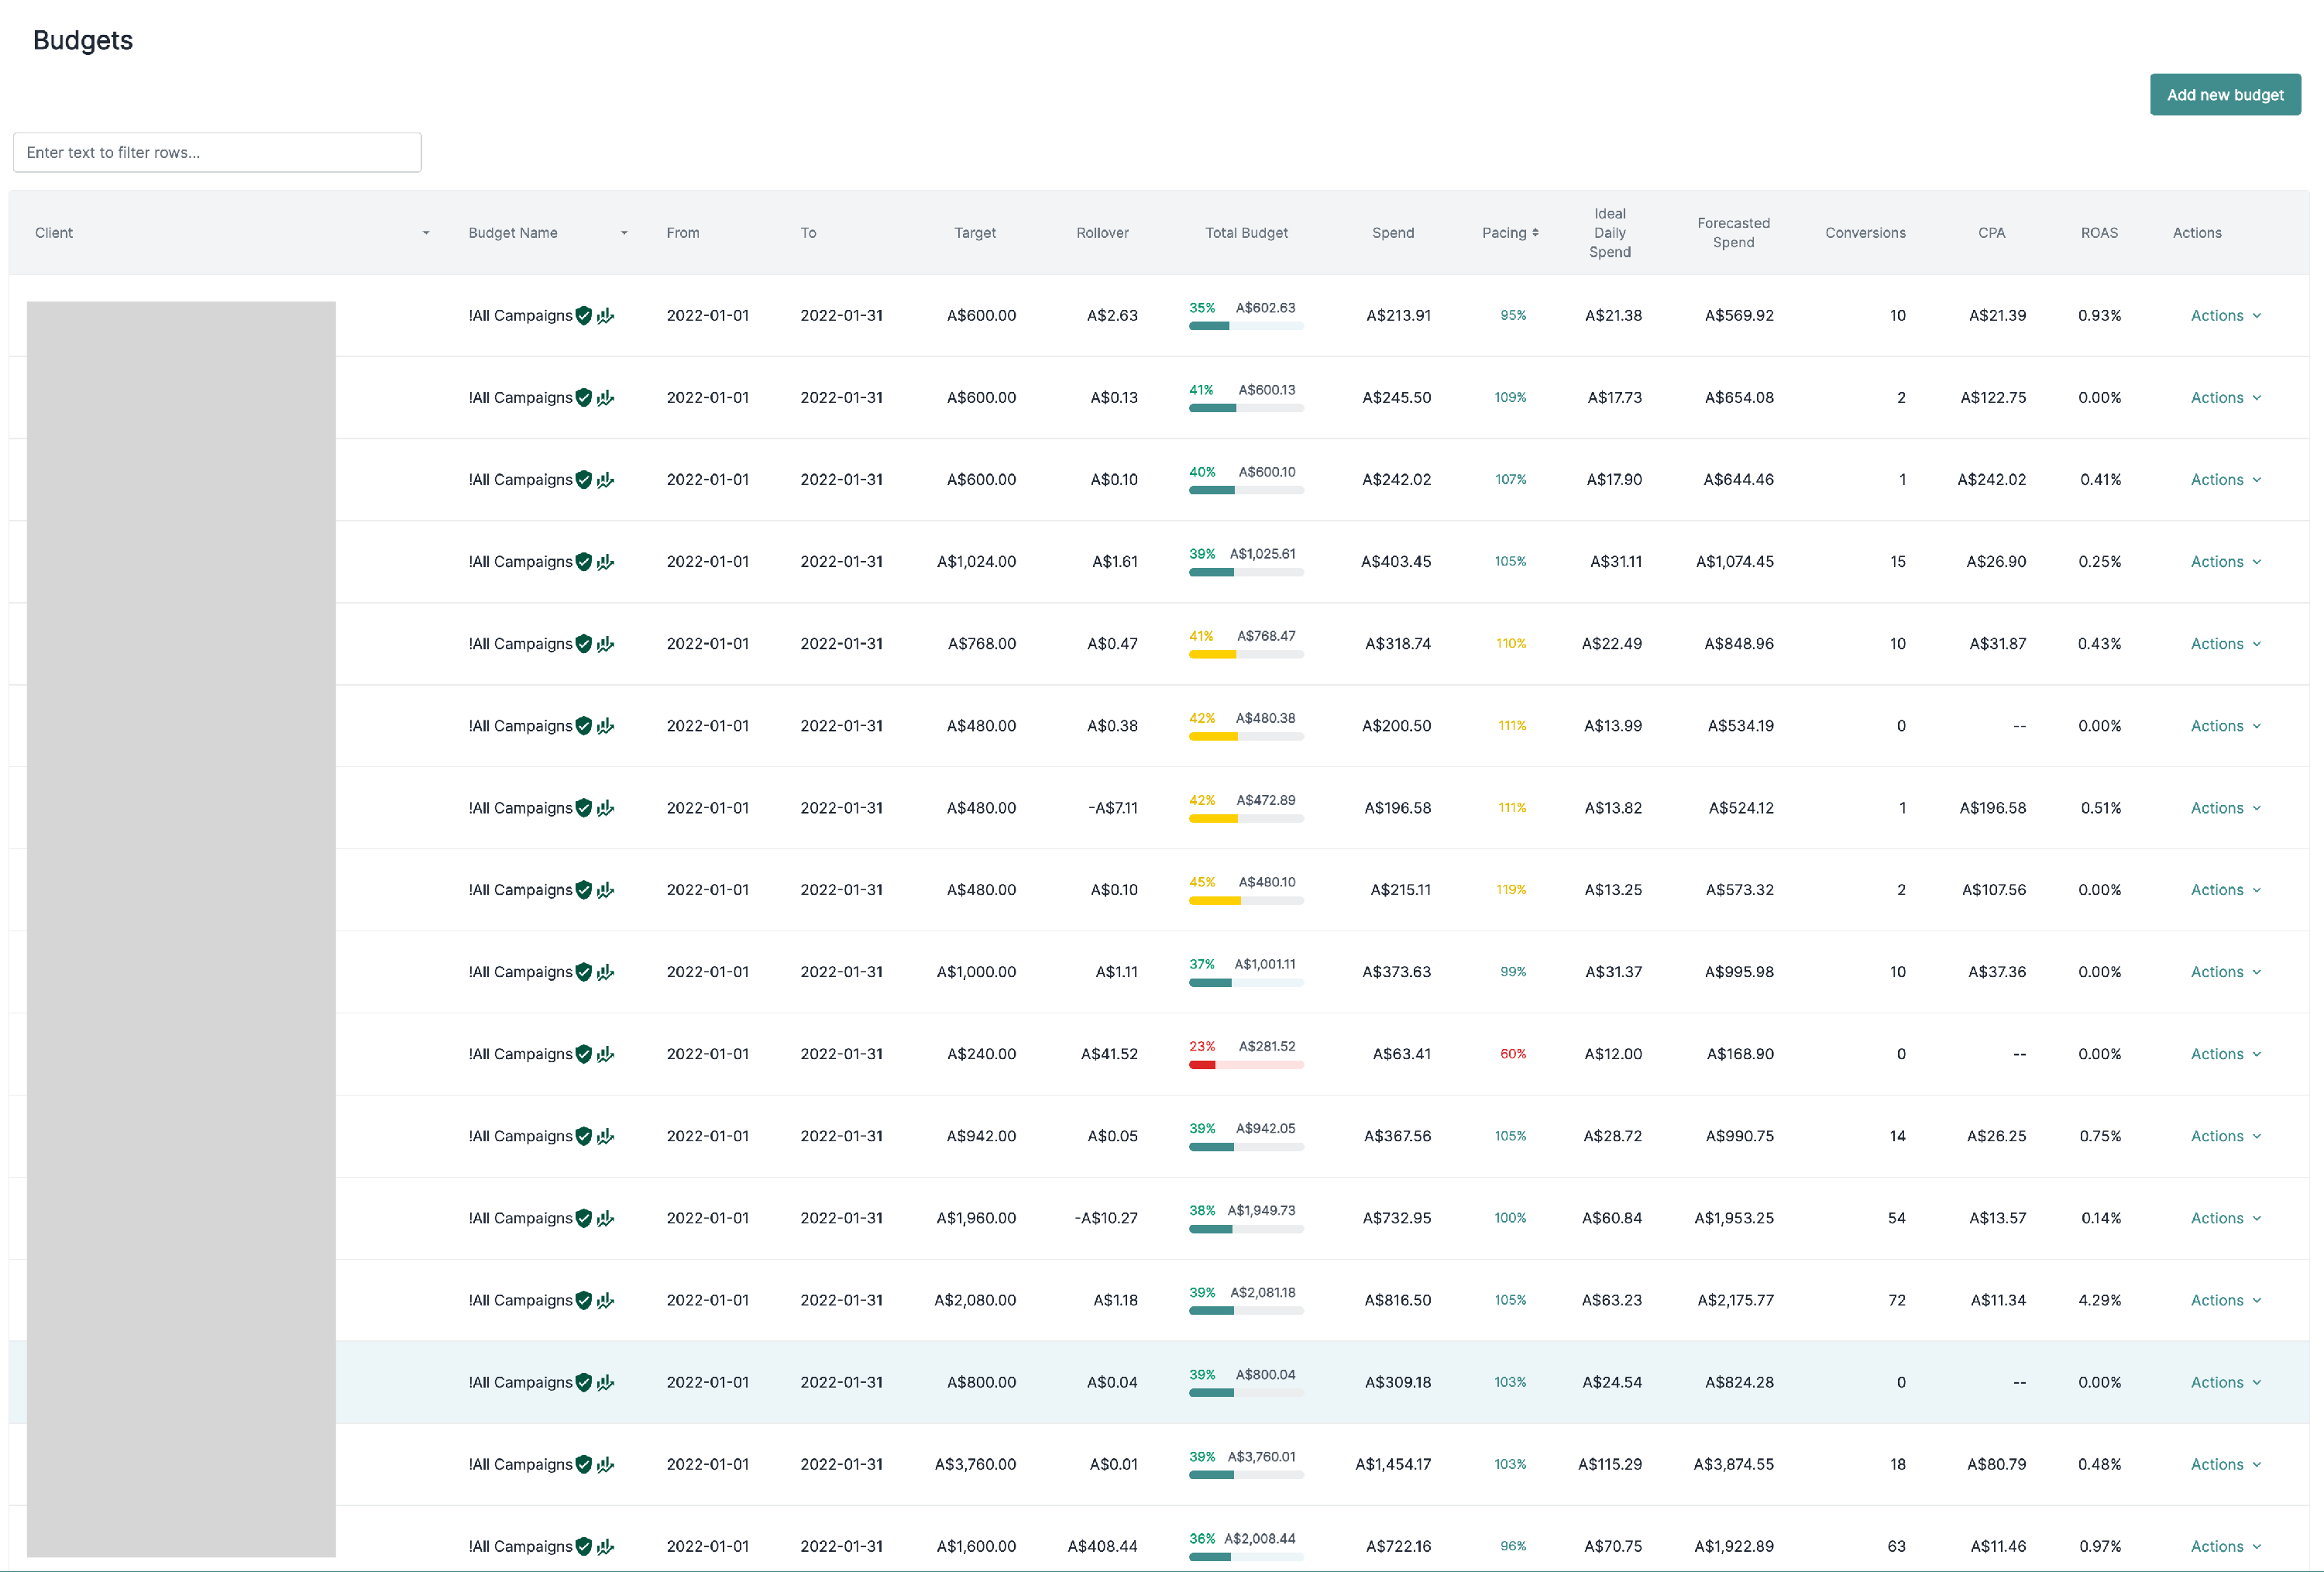This screenshot has height=1572, width=2324.
Task: Click shield check icon in A$3,760.00 target row
Action: pos(584,1464)
